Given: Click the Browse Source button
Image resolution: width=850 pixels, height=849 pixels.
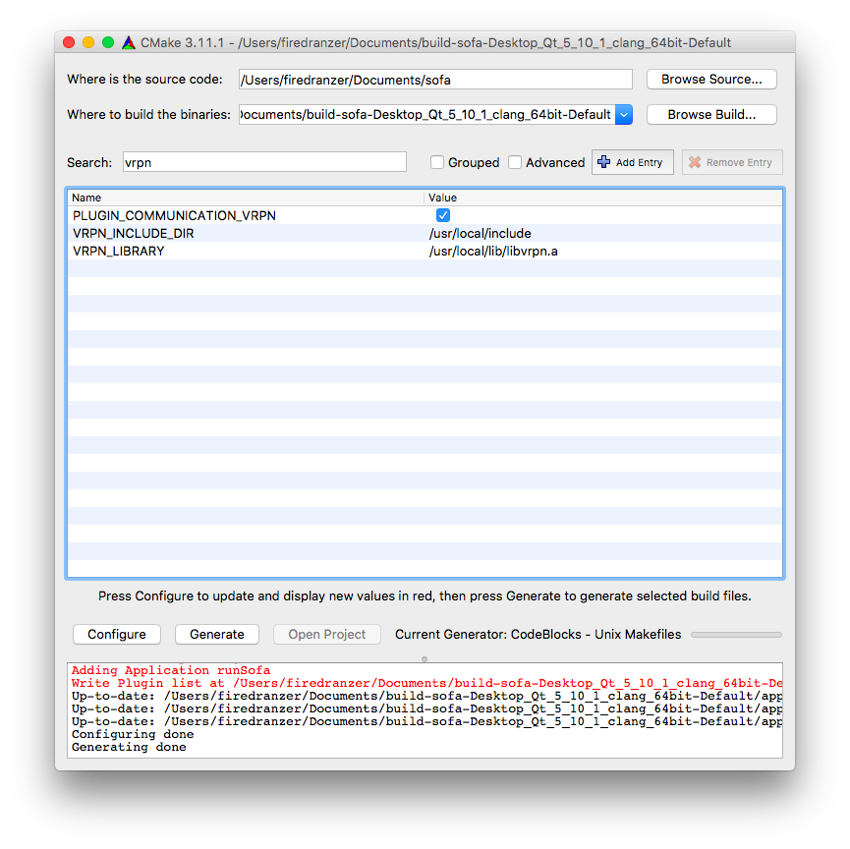Looking at the screenshot, I should point(711,80).
